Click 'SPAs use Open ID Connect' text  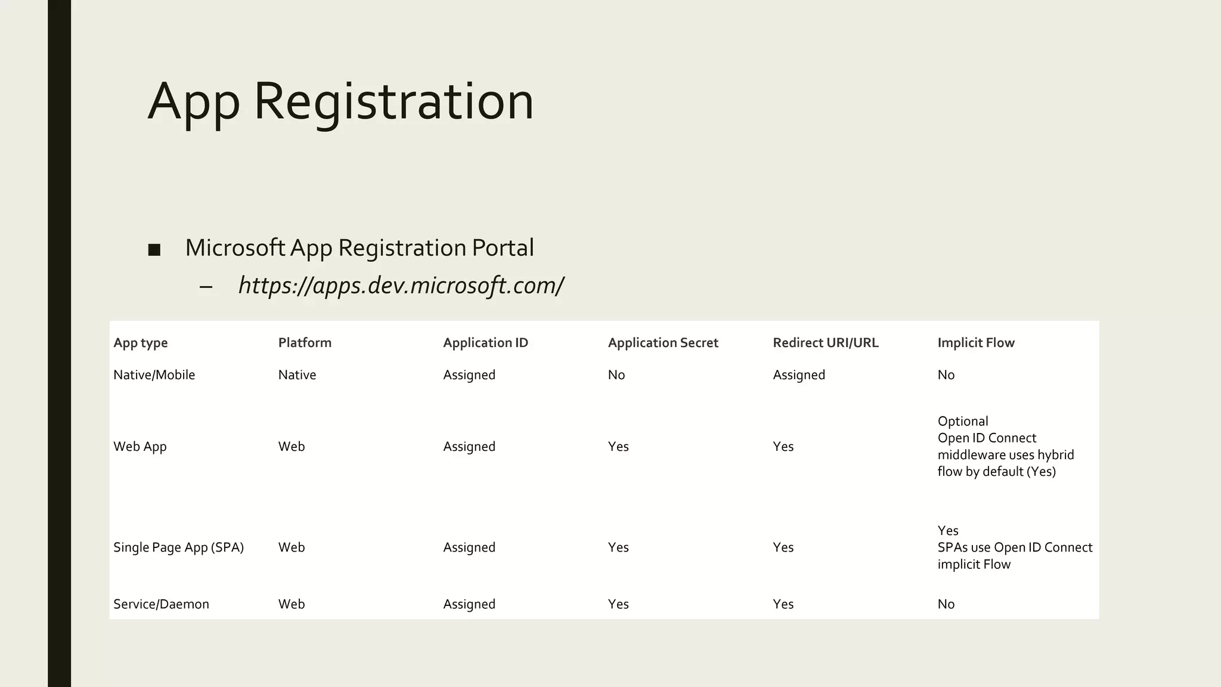[x=1015, y=547]
